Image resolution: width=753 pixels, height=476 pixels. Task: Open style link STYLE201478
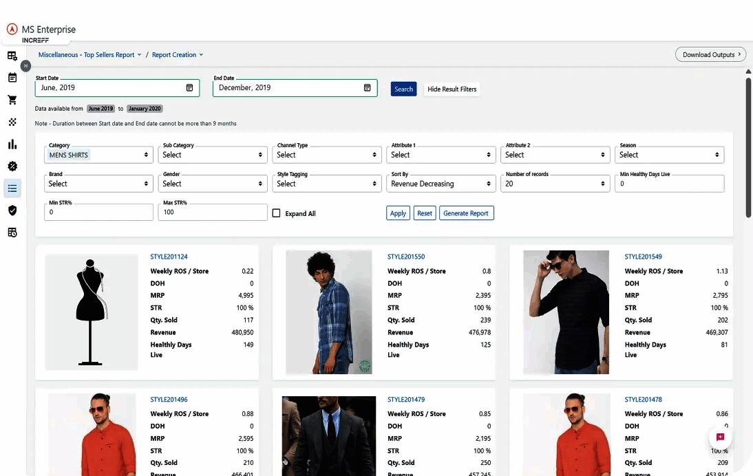pos(644,399)
